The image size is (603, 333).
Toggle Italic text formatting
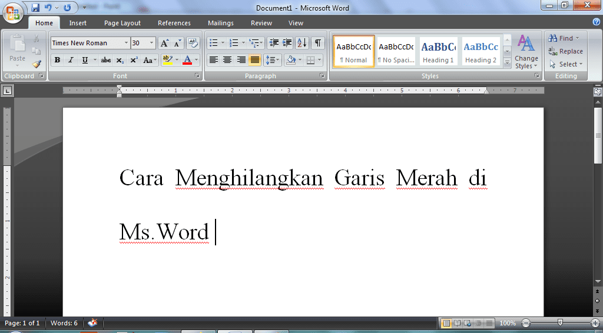(71, 60)
